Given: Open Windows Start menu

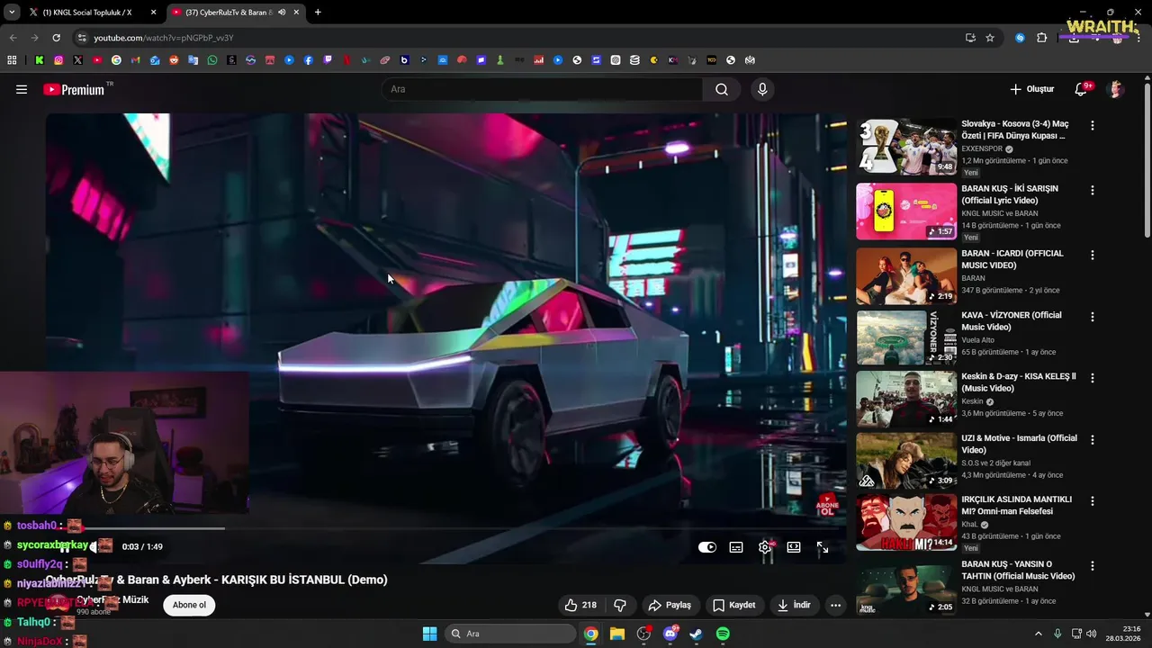Looking at the screenshot, I should [429, 634].
